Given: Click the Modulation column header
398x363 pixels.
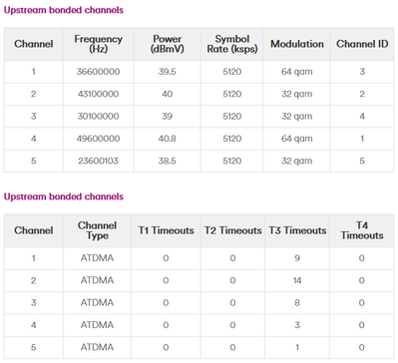Looking at the screenshot, I should coord(297,44).
